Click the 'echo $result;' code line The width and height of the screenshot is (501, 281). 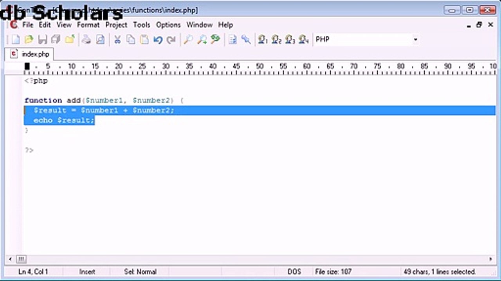click(x=64, y=120)
